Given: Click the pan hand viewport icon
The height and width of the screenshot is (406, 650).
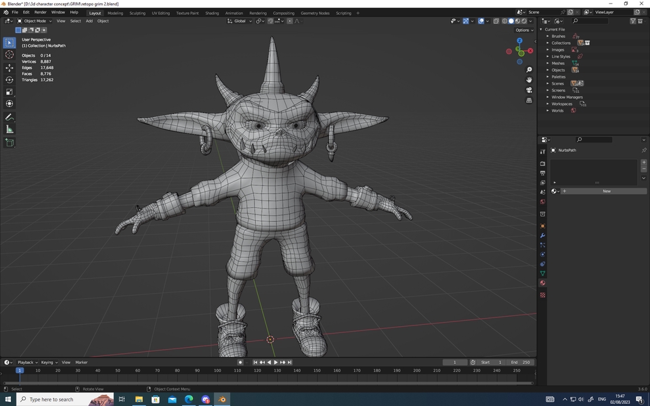Looking at the screenshot, I should coord(529,80).
